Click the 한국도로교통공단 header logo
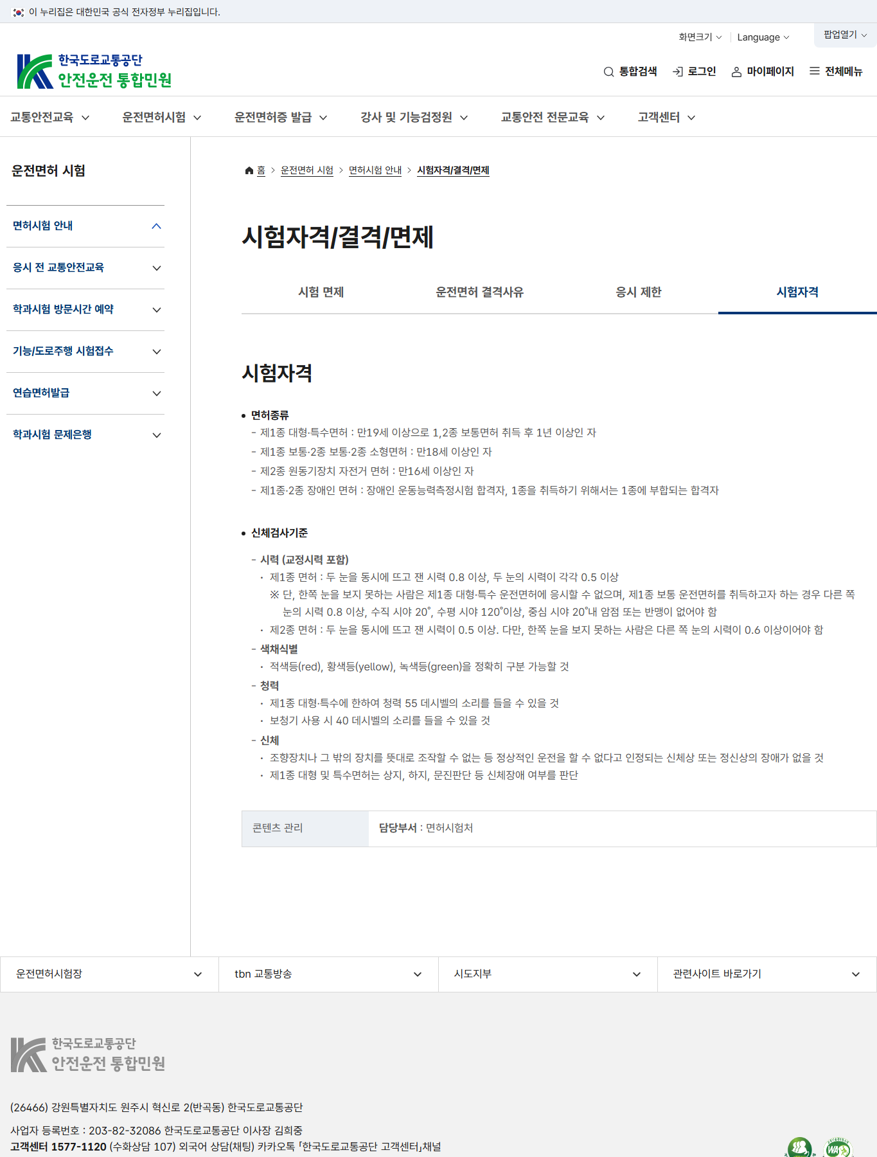Image resolution: width=877 pixels, height=1157 pixels. [x=94, y=71]
